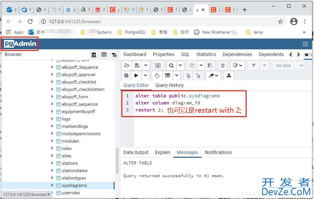Open the pgAdmin hamburger menu
Viewport: 314px width, 199px height.
(305, 44)
